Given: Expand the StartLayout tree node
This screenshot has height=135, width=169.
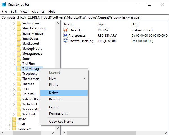Looking at the screenshot, I should pyautogui.click(x=14, y=44).
